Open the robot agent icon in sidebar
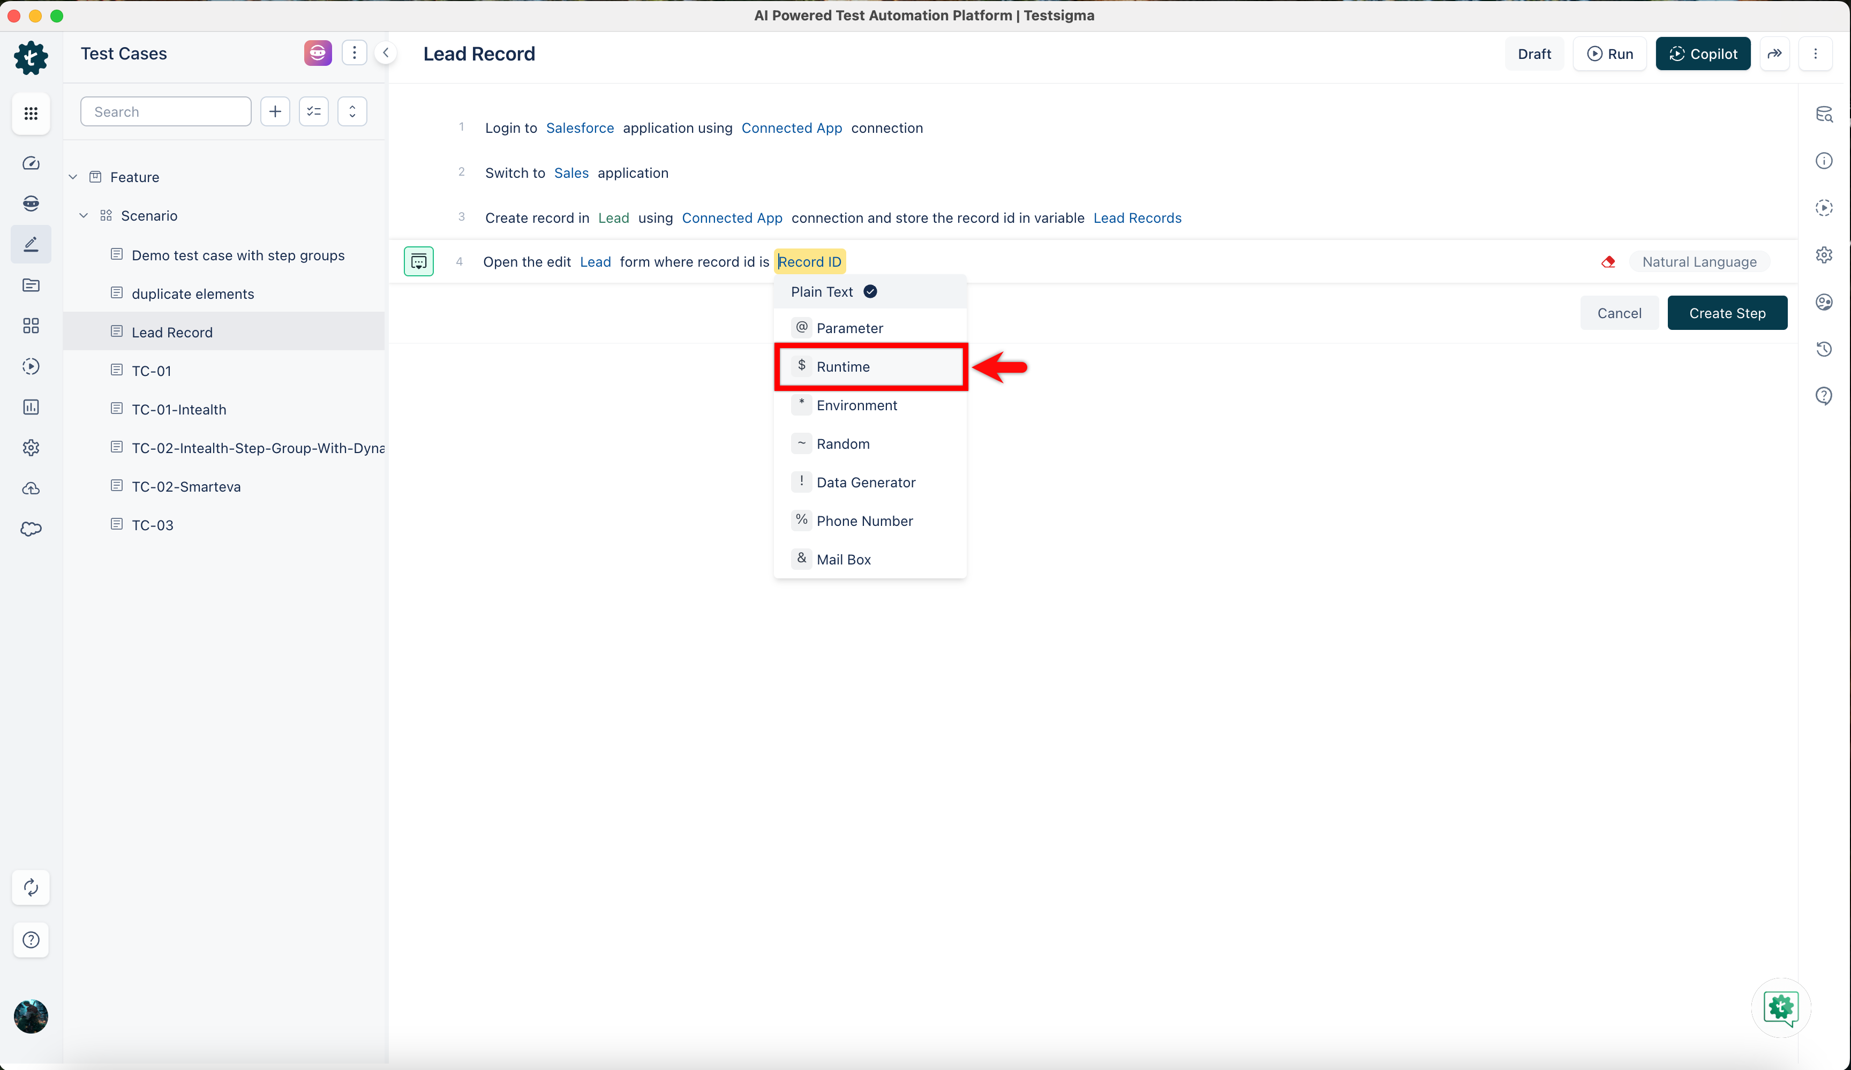Screen dimensions: 1851x1070 pos(31,204)
